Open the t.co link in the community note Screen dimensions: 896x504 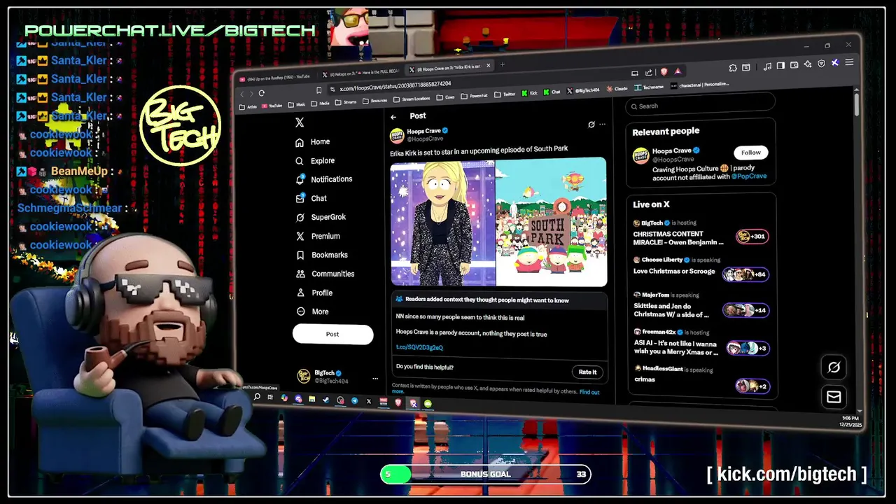click(419, 347)
